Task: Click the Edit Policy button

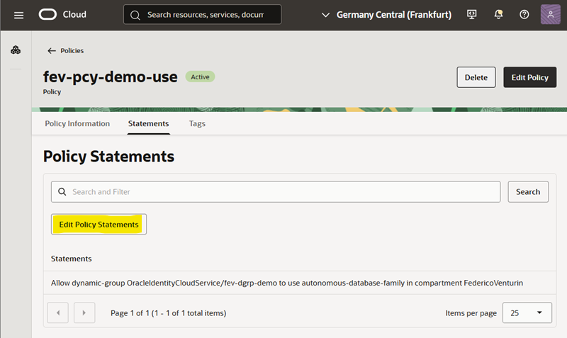Action: pos(529,77)
